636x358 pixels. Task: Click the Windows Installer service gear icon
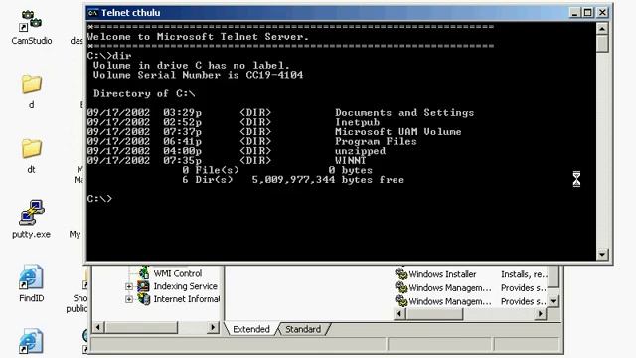tap(400, 273)
